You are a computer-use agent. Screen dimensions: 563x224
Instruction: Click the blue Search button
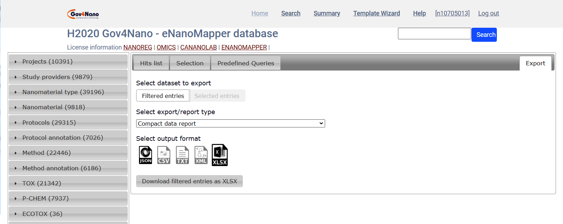coord(484,35)
